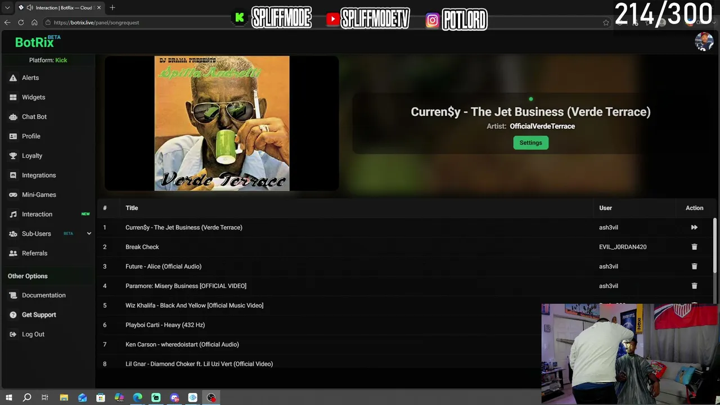The height and width of the screenshot is (405, 720).
Task: Switch to OBS Studio on the taskbar
Action: (x=211, y=398)
